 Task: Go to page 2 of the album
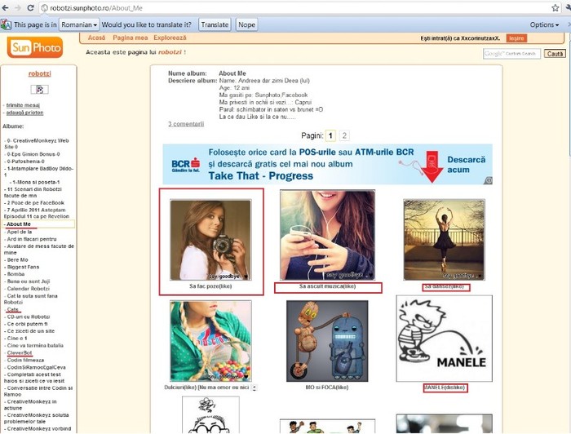pos(344,135)
